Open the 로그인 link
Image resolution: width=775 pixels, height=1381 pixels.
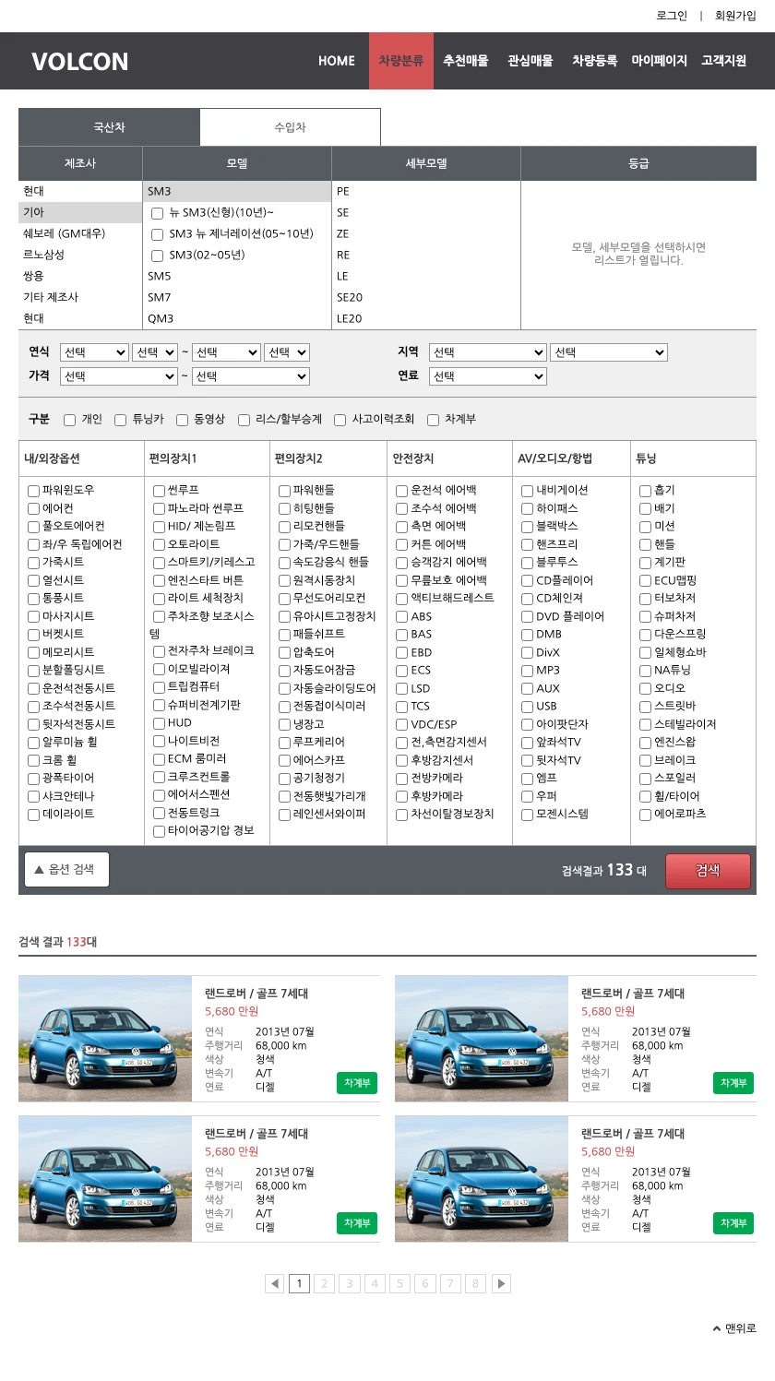pyautogui.click(x=672, y=16)
